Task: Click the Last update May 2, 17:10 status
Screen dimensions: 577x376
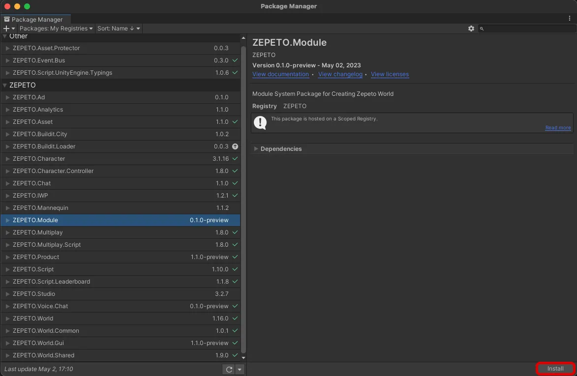Action: pyautogui.click(x=39, y=369)
